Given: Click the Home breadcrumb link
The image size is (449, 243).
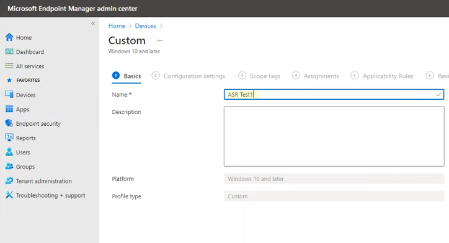Looking at the screenshot, I should pos(117,26).
